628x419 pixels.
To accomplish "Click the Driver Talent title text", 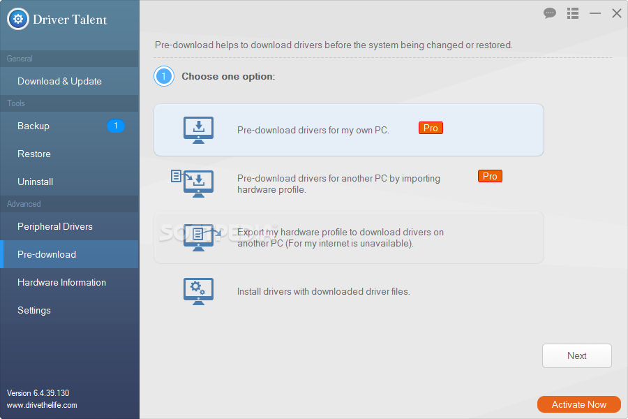I will click(70, 20).
